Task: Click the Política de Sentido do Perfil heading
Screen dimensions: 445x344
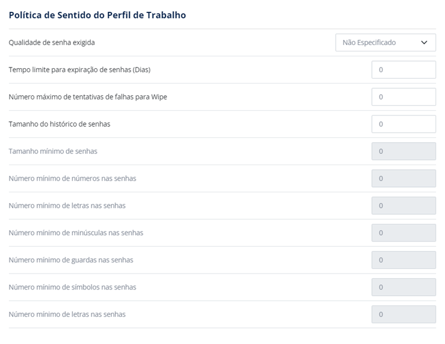Action: (x=97, y=15)
